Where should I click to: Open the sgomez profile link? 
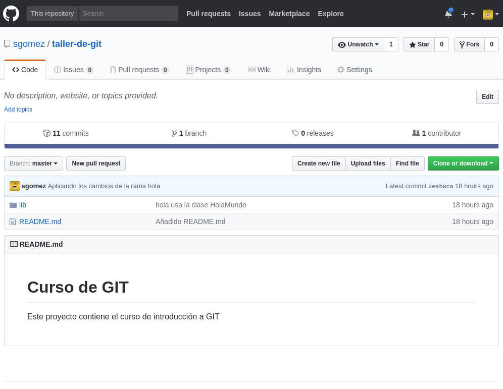pos(29,44)
